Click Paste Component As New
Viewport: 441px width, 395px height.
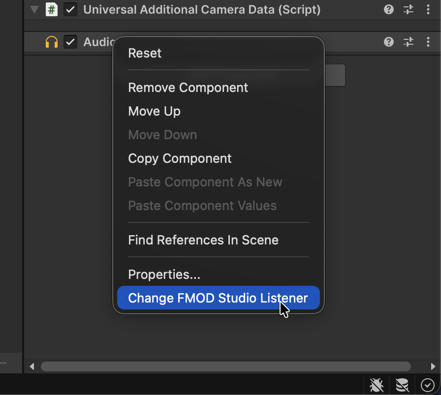218,182
